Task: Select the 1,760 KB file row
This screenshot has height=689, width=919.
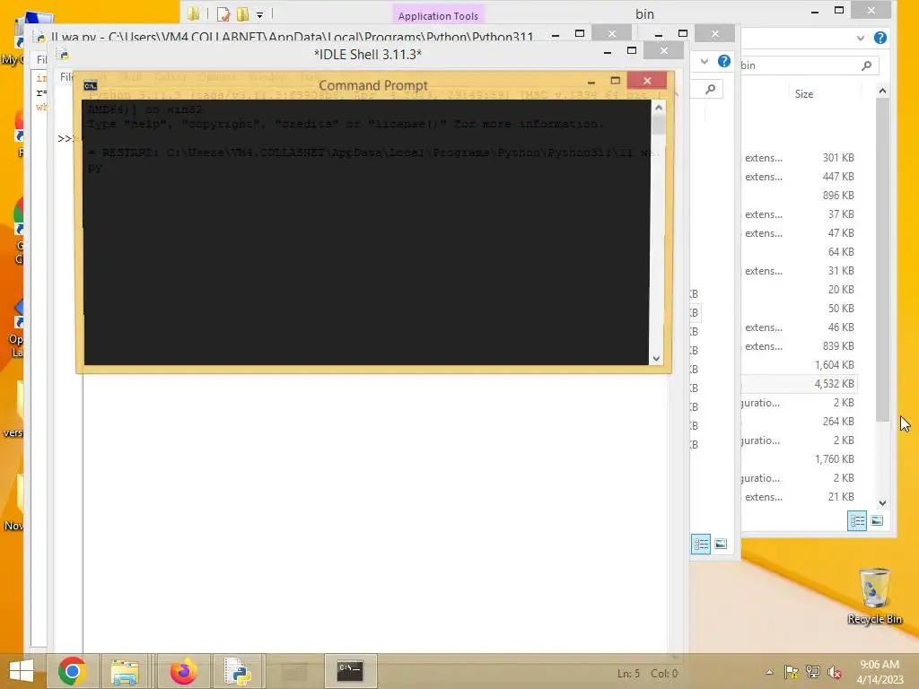Action: coord(798,458)
